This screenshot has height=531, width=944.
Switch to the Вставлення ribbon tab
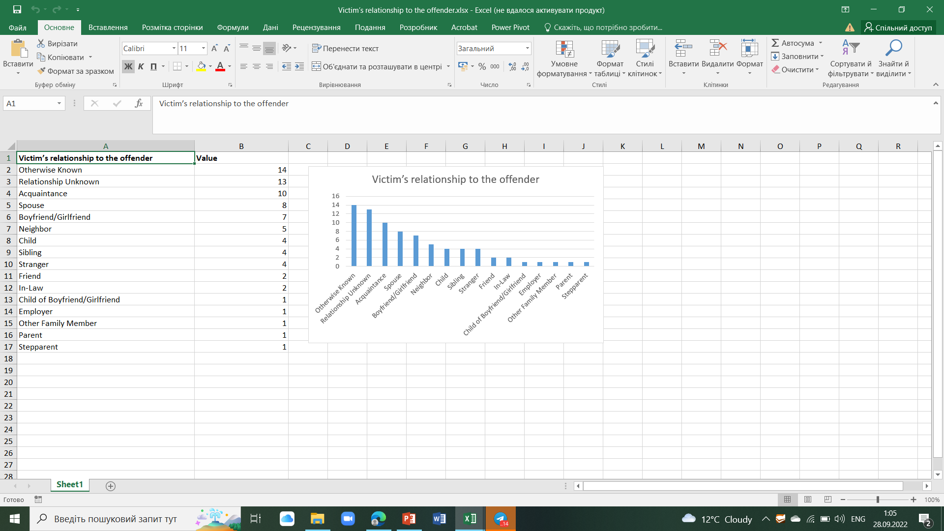click(108, 28)
